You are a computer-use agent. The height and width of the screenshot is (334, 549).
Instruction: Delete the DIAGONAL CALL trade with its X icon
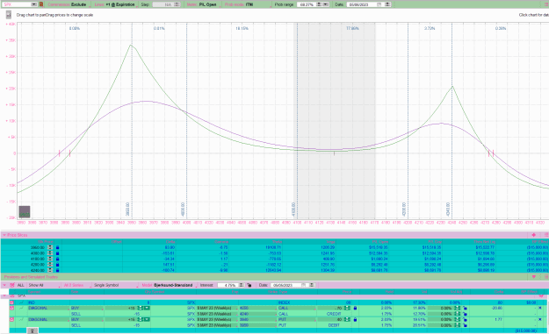(540, 308)
